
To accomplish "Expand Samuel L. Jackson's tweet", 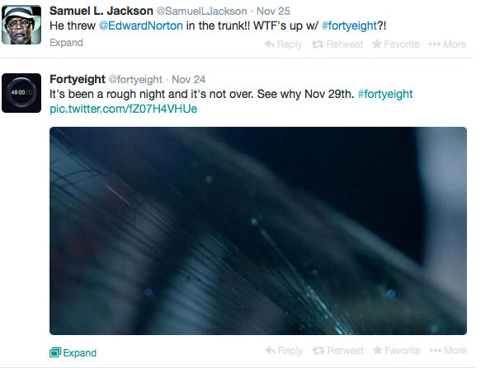I will (66, 43).
